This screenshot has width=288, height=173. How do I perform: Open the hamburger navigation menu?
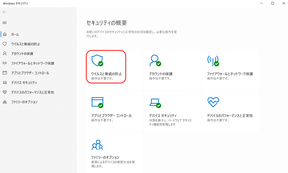pos(4,23)
